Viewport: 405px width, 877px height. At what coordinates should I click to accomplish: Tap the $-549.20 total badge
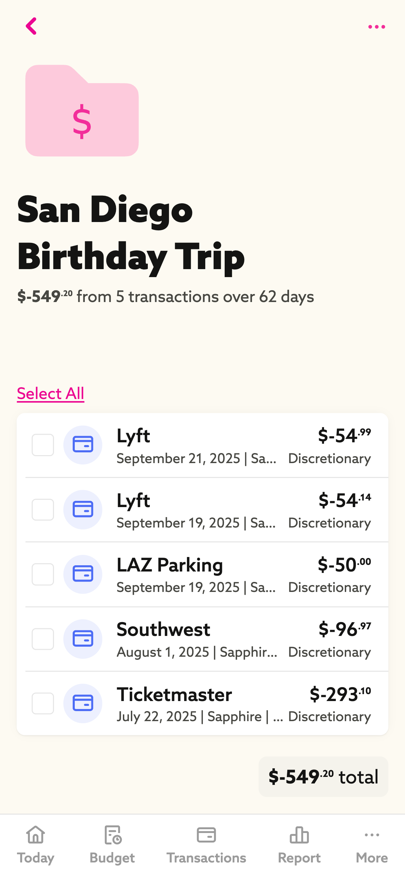pos(323,777)
